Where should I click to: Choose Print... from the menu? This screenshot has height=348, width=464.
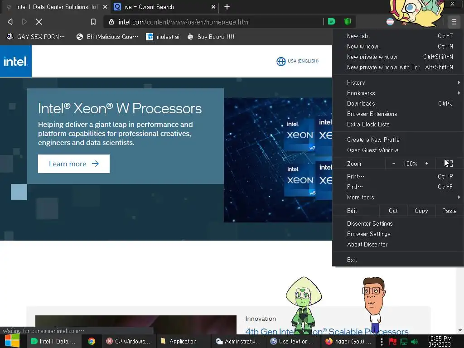pos(398,176)
